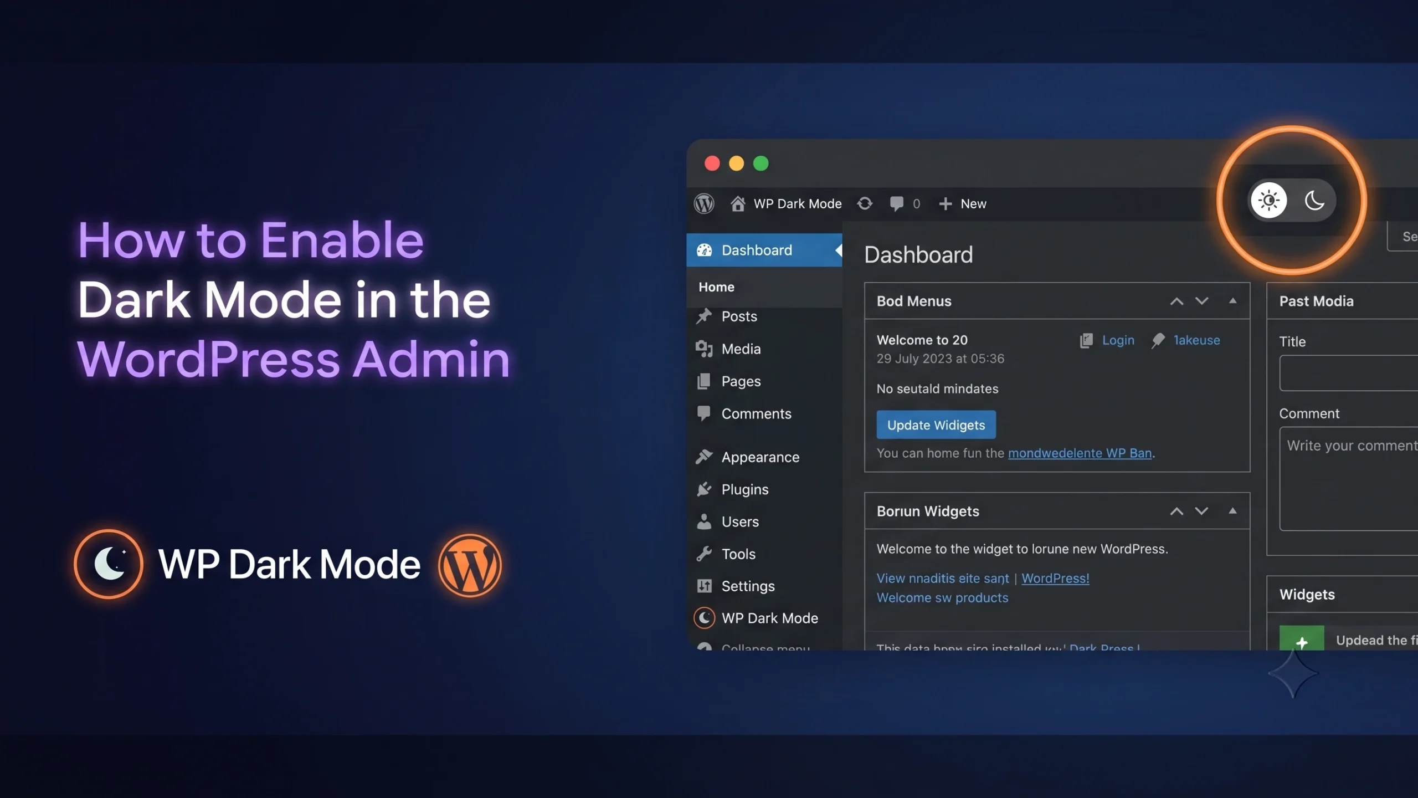
Task: Open View nnaditis eite sant link
Action: coord(942,578)
